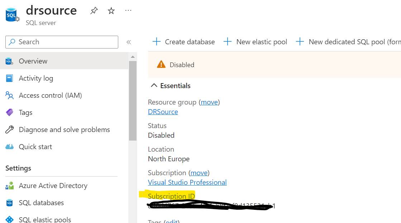Click the plus icon for New elastic pool

point(227,41)
